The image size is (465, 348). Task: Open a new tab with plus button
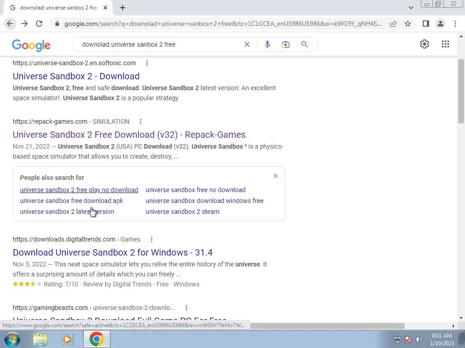pyautogui.click(x=123, y=8)
